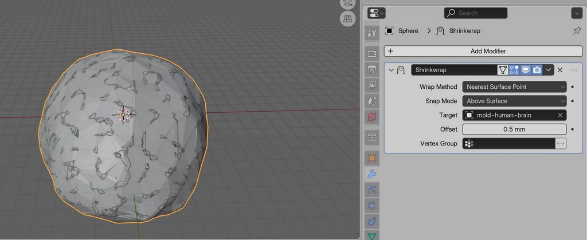The height and width of the screenshot is (240, 587).
Task: Clear the Target object mold-human-brain
Action: coord(560,115)
